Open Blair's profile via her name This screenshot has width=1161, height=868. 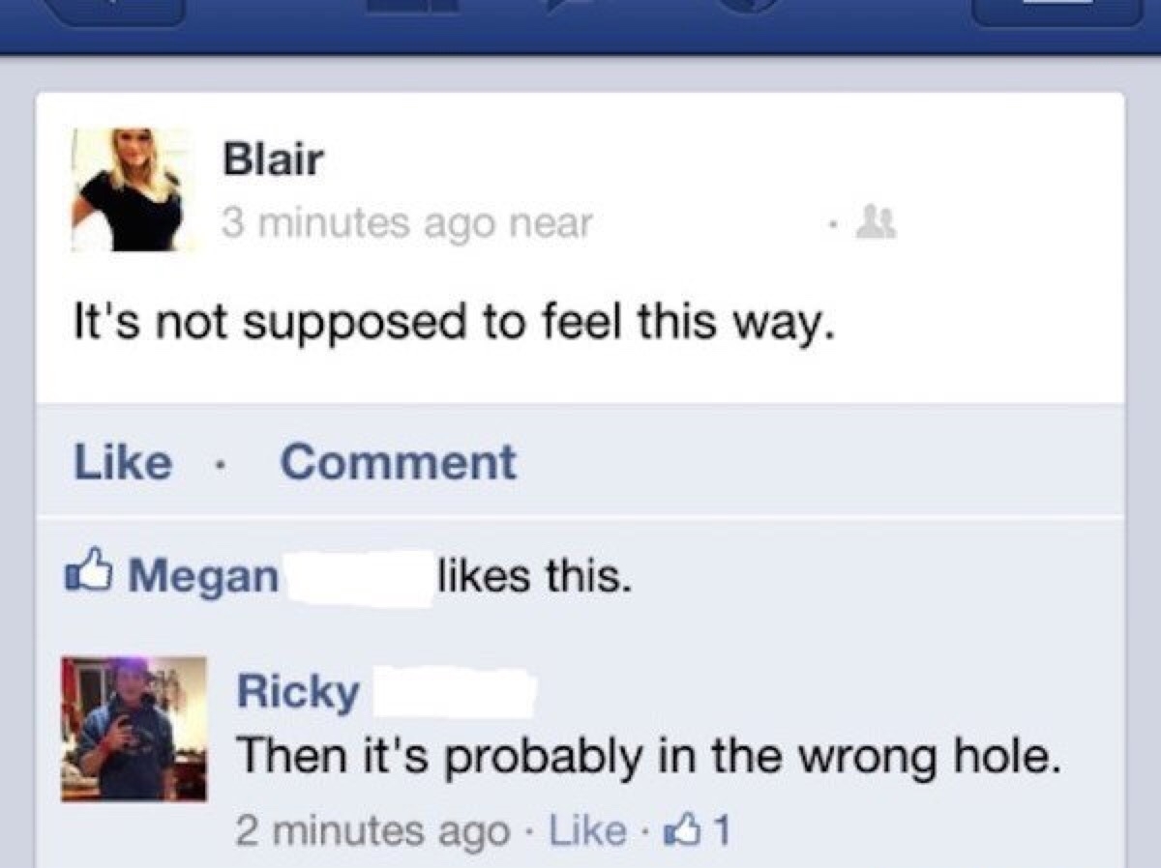point(272,159)
